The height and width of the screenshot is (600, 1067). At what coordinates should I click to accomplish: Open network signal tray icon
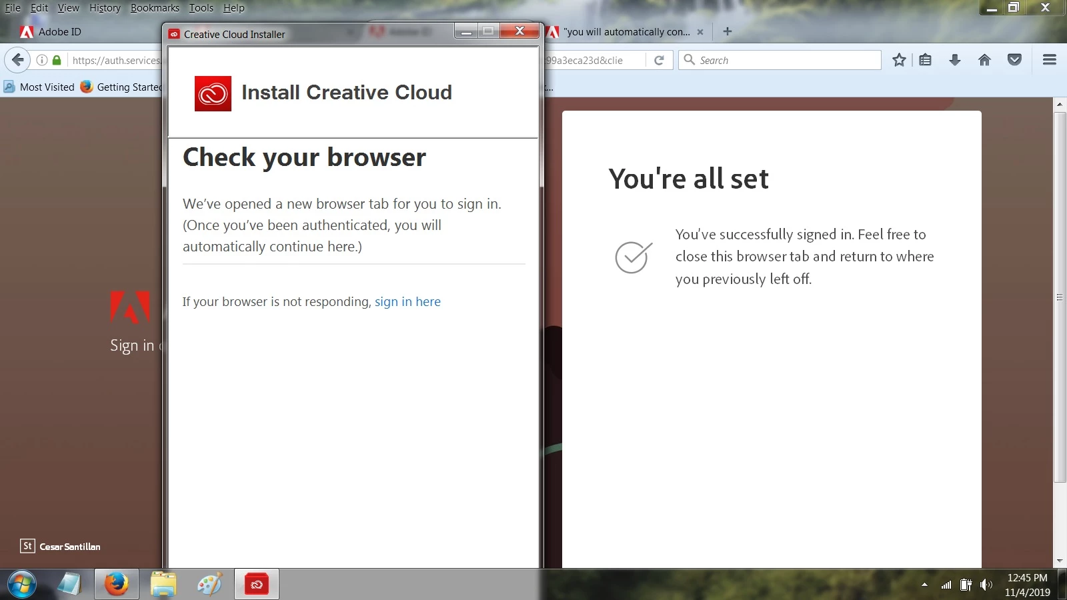coord(946,585)
